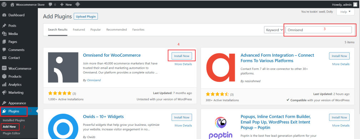This screenshot has height=139, width=360.
Task: View More Details for Omnisend
Action: click(183, 64)
